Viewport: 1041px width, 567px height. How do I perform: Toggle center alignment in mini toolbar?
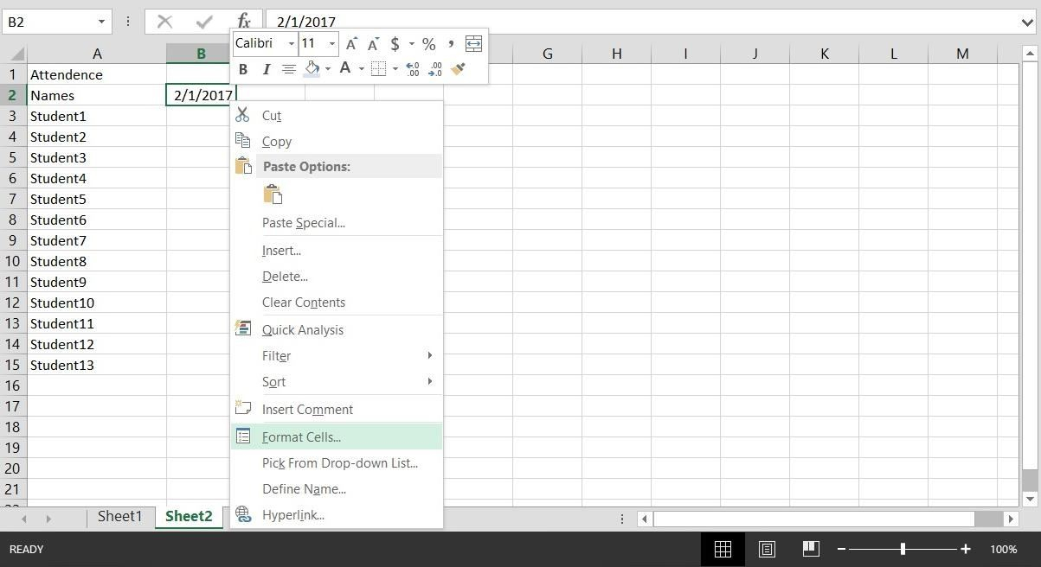[289, 69]
